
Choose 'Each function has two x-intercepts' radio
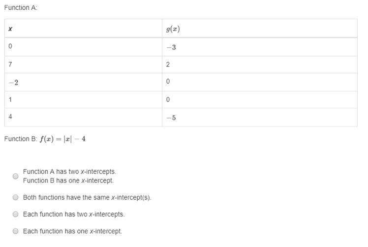coord(15,214)
